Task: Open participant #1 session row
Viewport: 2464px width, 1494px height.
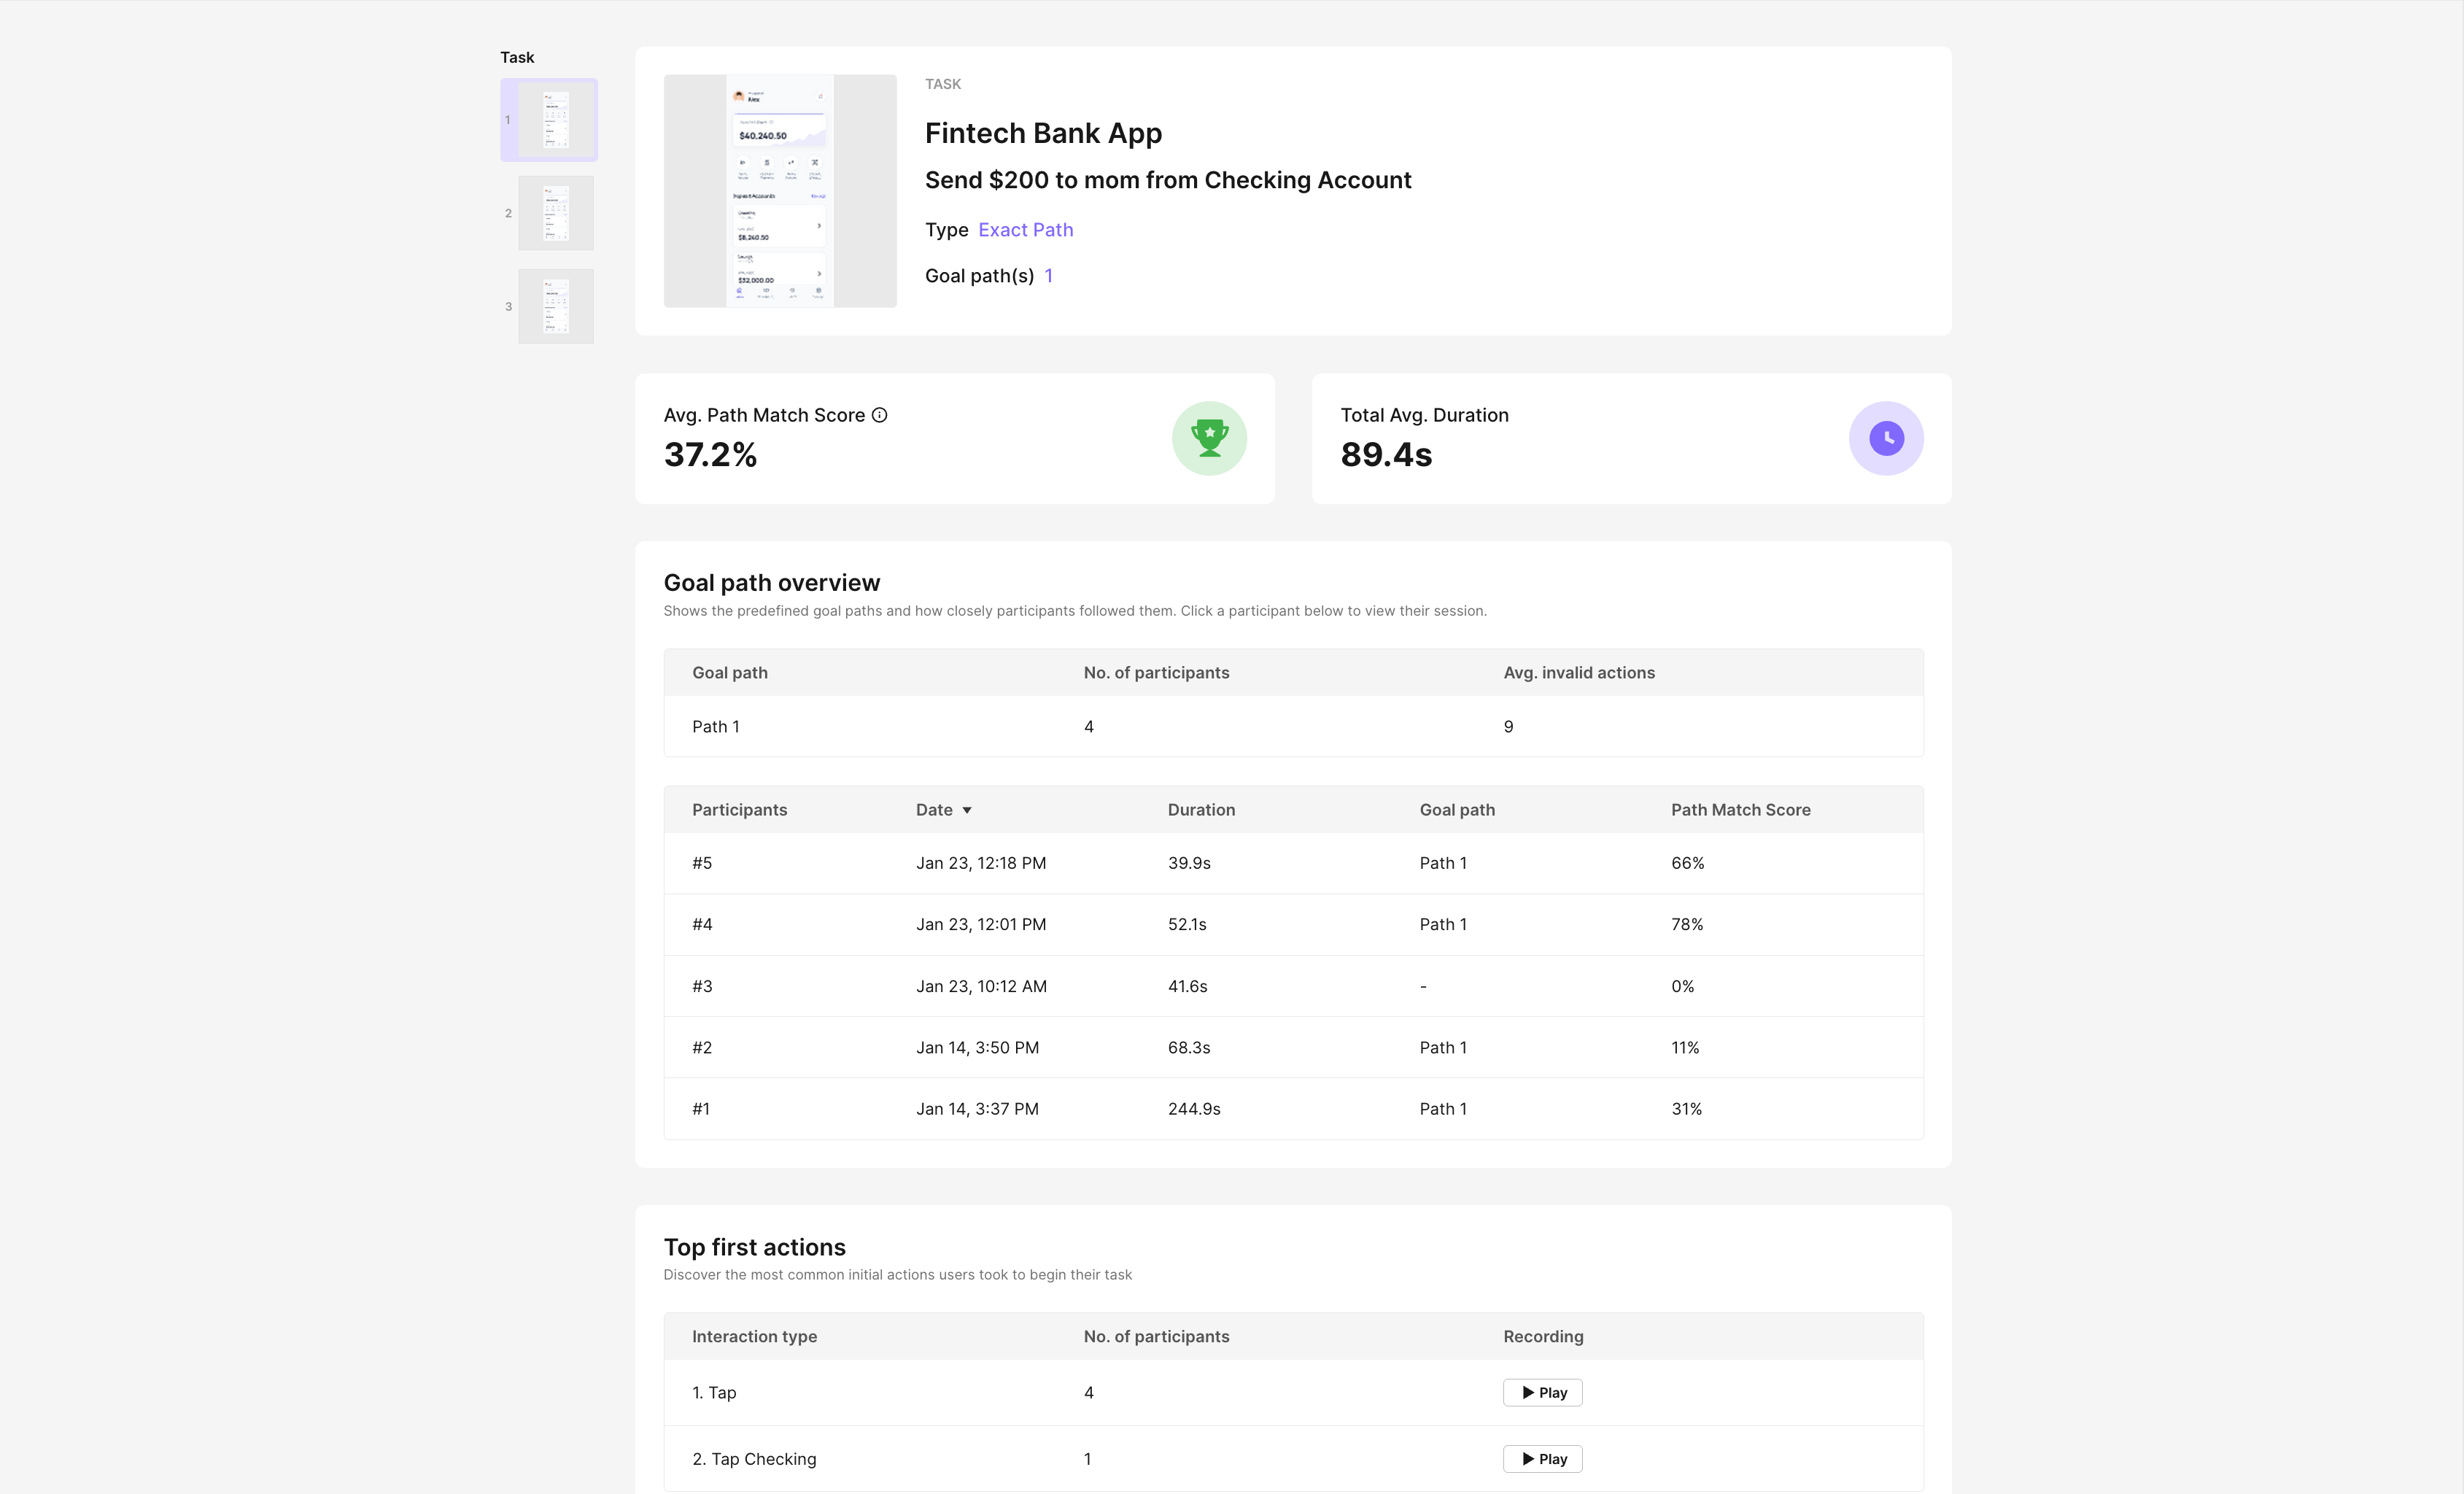Action: tap(1292, 1108)
